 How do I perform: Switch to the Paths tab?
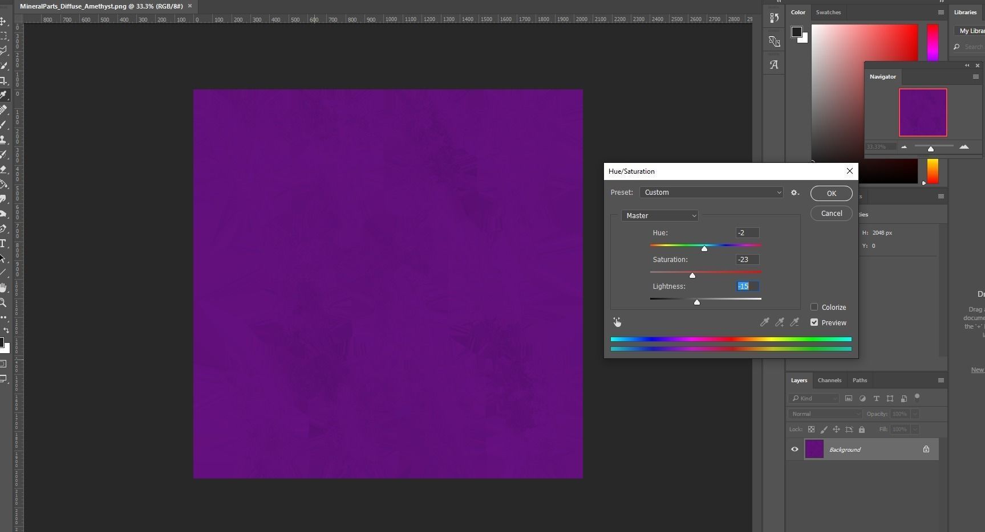(860, 380)
